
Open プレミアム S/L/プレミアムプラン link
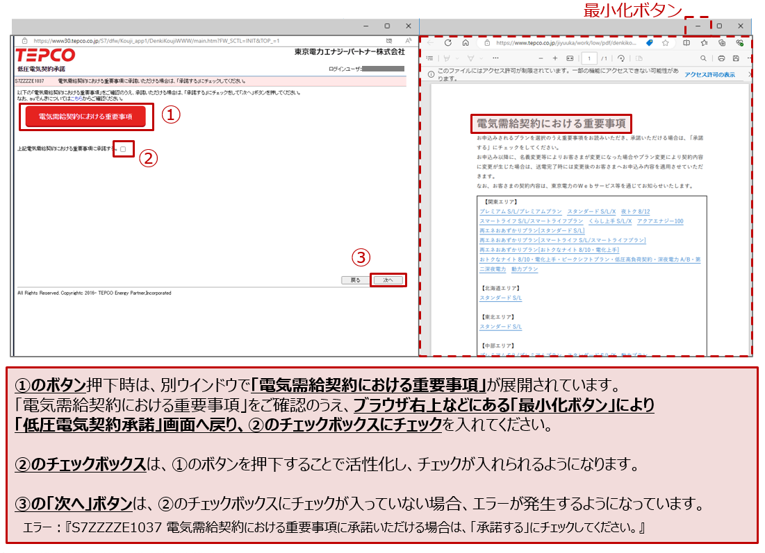(520, 212)
